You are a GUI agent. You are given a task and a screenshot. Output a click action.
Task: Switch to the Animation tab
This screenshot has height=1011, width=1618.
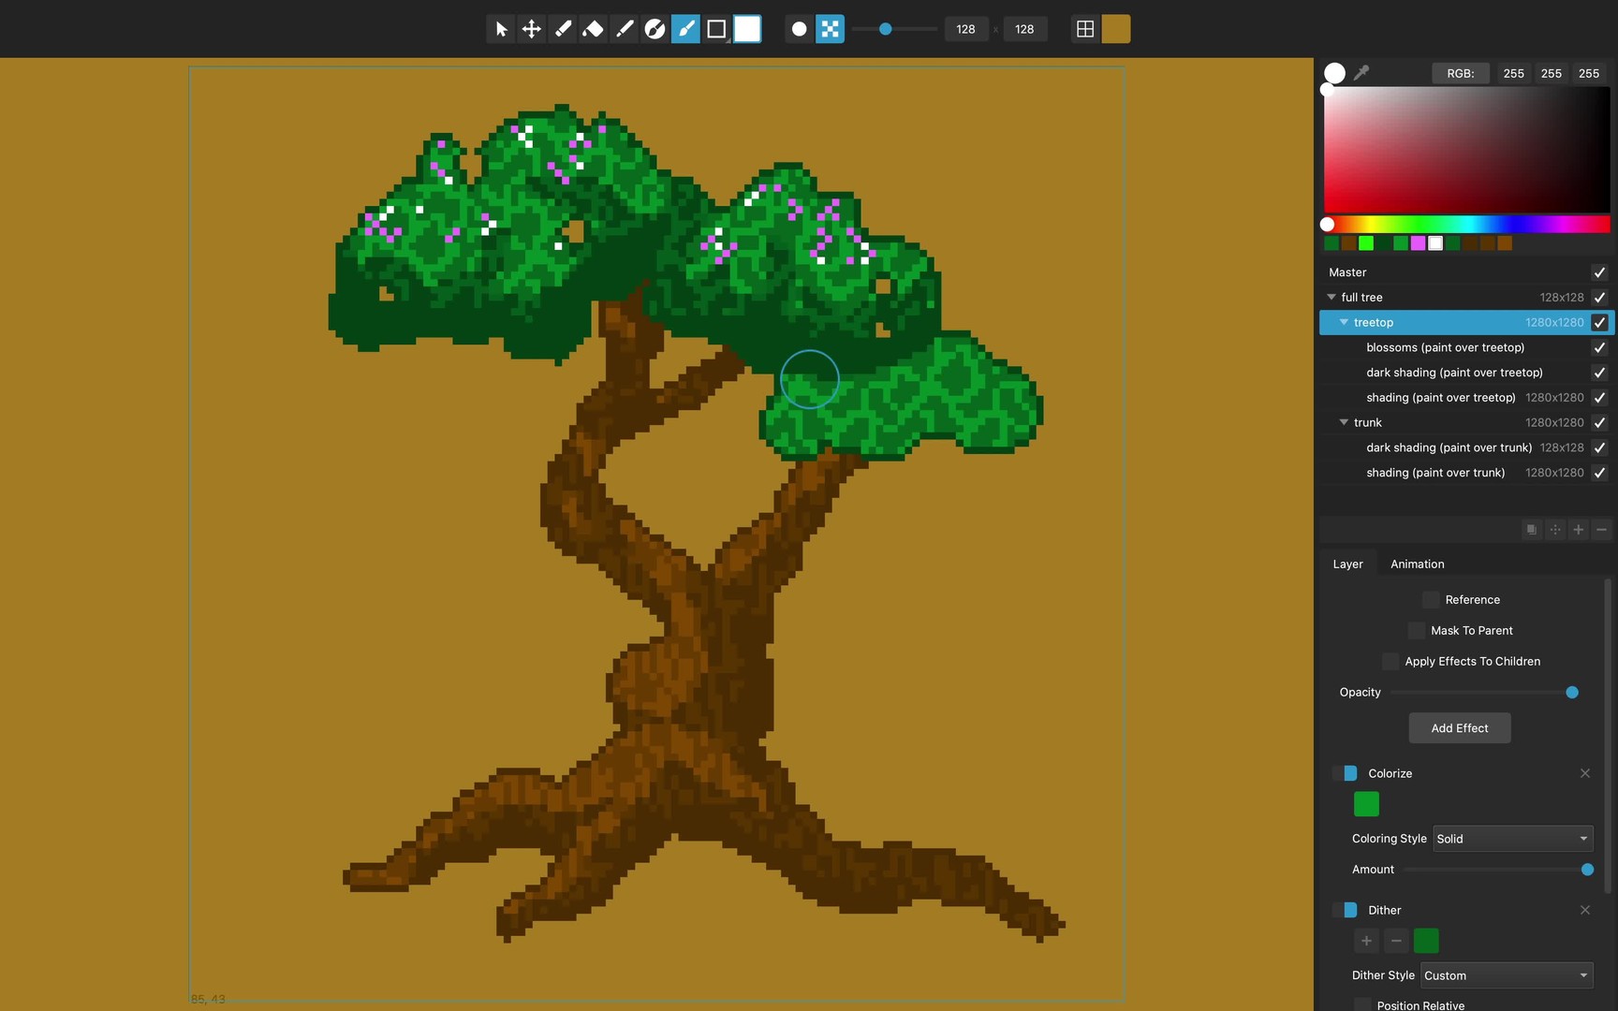(1417, 564)
